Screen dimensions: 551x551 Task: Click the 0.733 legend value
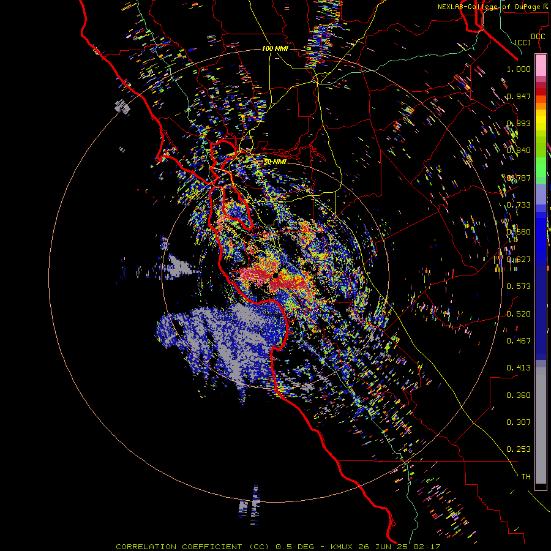point(519,205)
